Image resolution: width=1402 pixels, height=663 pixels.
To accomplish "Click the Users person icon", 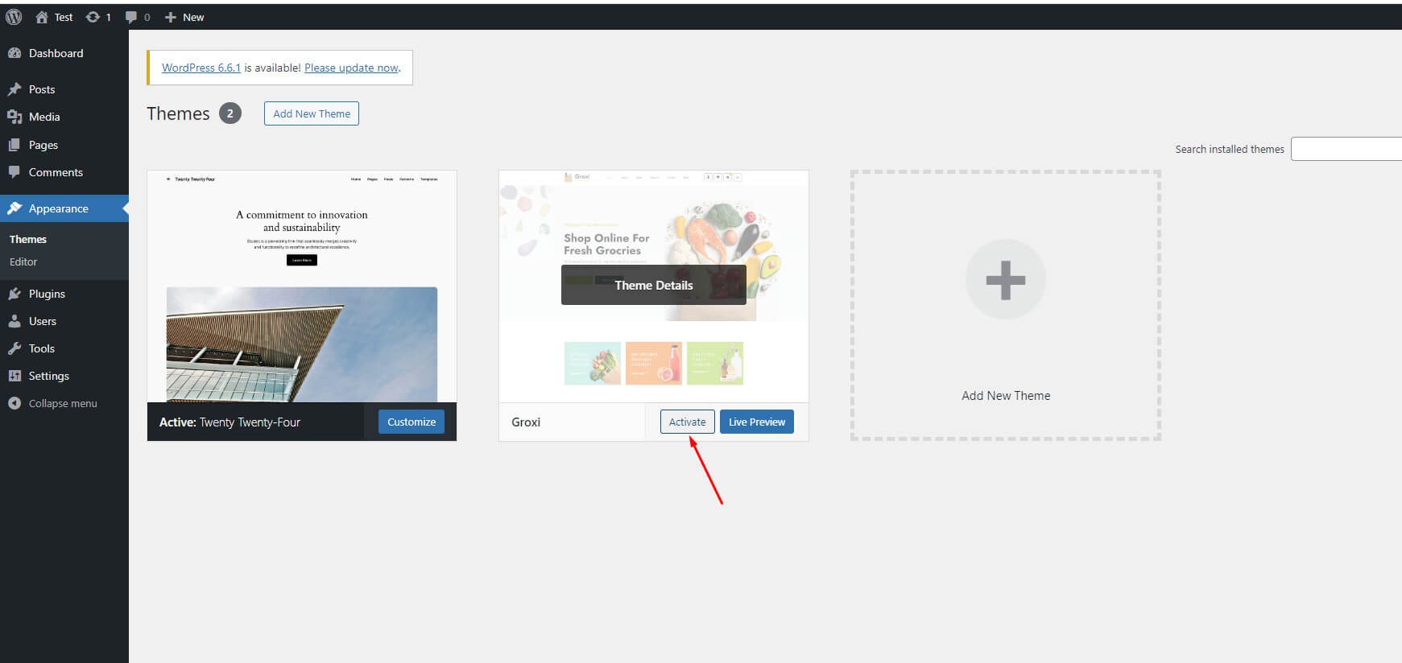I will 14,321.
